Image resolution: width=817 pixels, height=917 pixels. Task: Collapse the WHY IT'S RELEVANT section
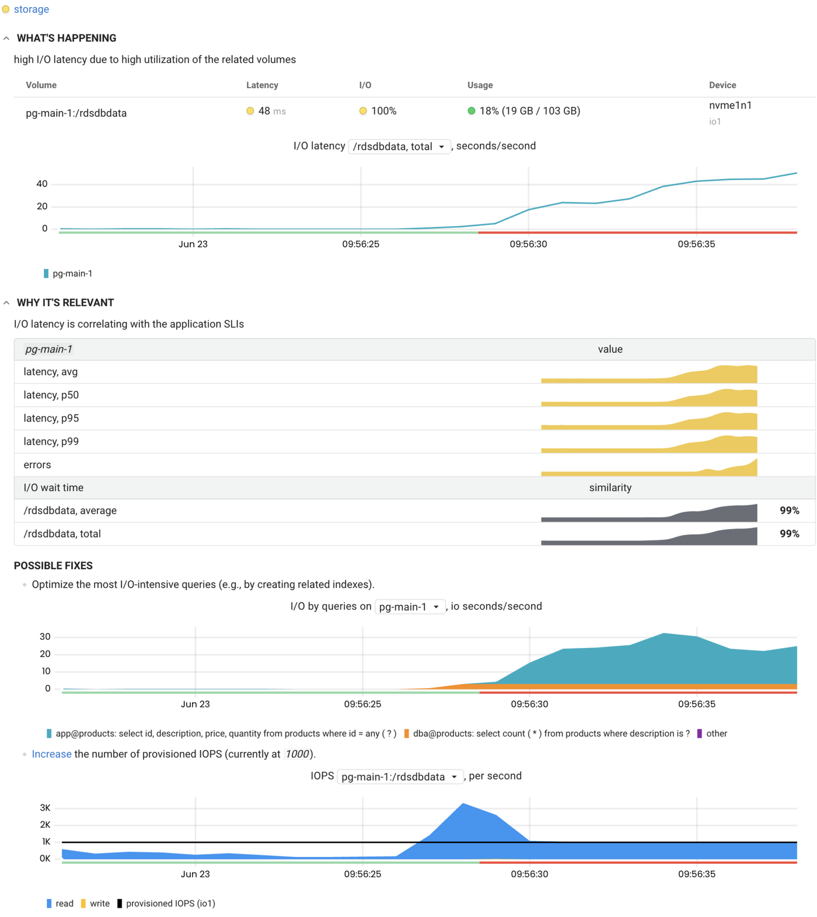pyautogui.click(x=6, y=303)
